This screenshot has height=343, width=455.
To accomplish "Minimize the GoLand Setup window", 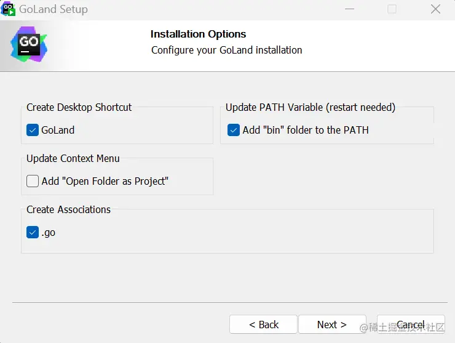I will tap(349, 9).
